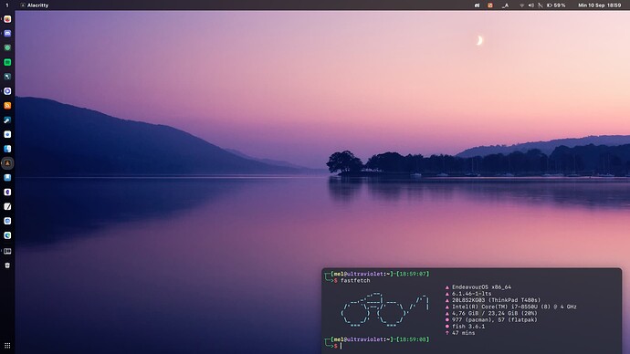This screenshot has height=354, width=630.
Task: Focus the terminal cursor at the prompt
Action: click(341, 346)
